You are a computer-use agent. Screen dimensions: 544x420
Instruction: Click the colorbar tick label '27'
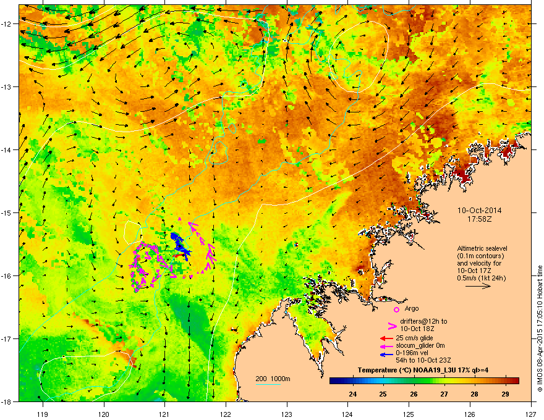(444, 394)
